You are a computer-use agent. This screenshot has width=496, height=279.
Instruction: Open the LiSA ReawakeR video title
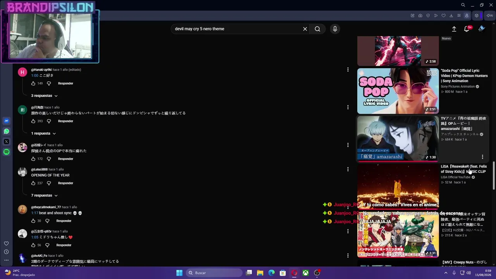pyautogui.click(x=464, y=169)
